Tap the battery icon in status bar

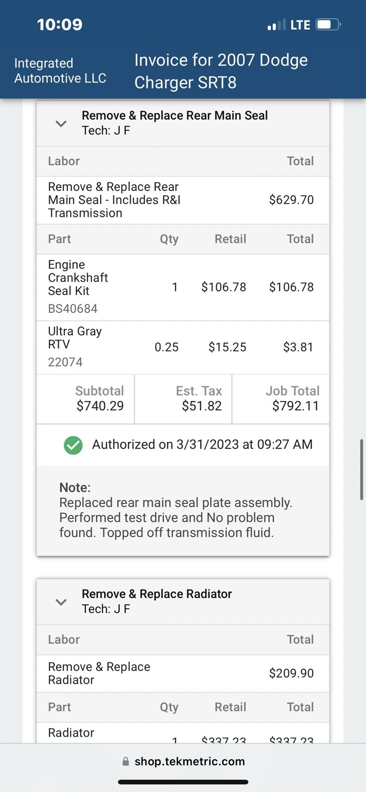[x=328, y=24]
